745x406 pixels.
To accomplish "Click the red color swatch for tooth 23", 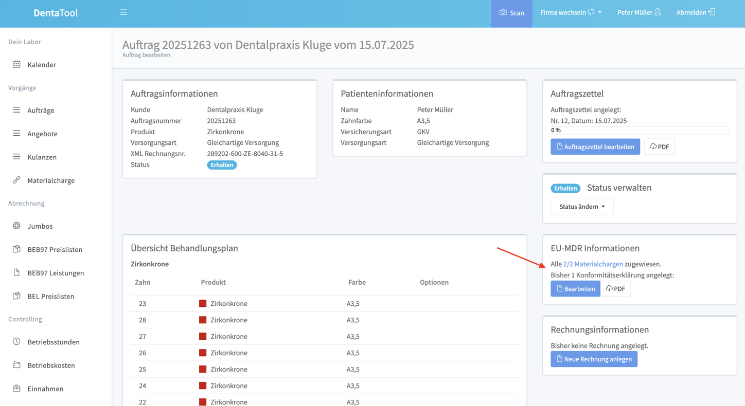I will (203, 304).
